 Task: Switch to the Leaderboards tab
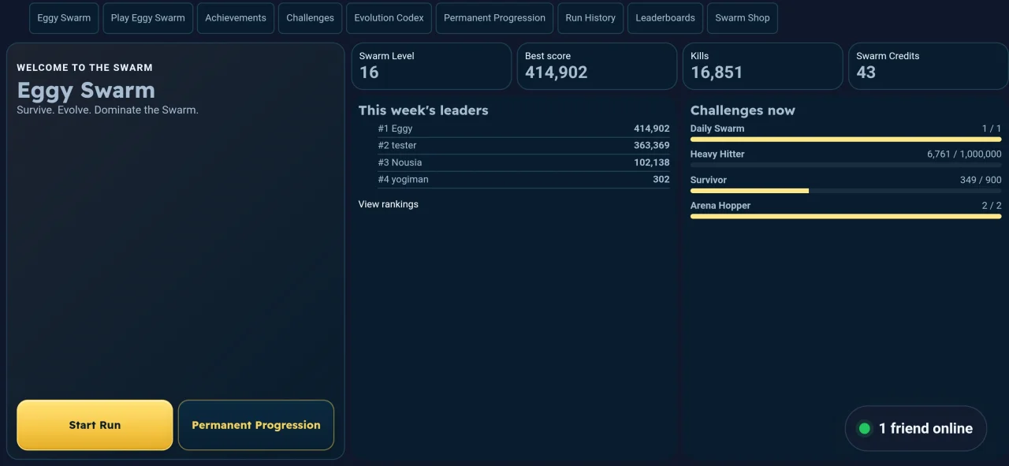[665, 18]
